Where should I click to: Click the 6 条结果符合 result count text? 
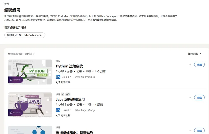coord(22,54)
